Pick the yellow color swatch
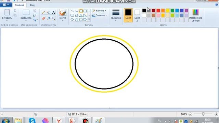The width and height of the screenshot is (219, 123). point(168,11)
